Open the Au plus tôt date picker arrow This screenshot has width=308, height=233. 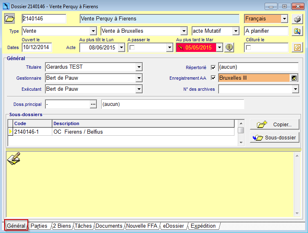121,47
